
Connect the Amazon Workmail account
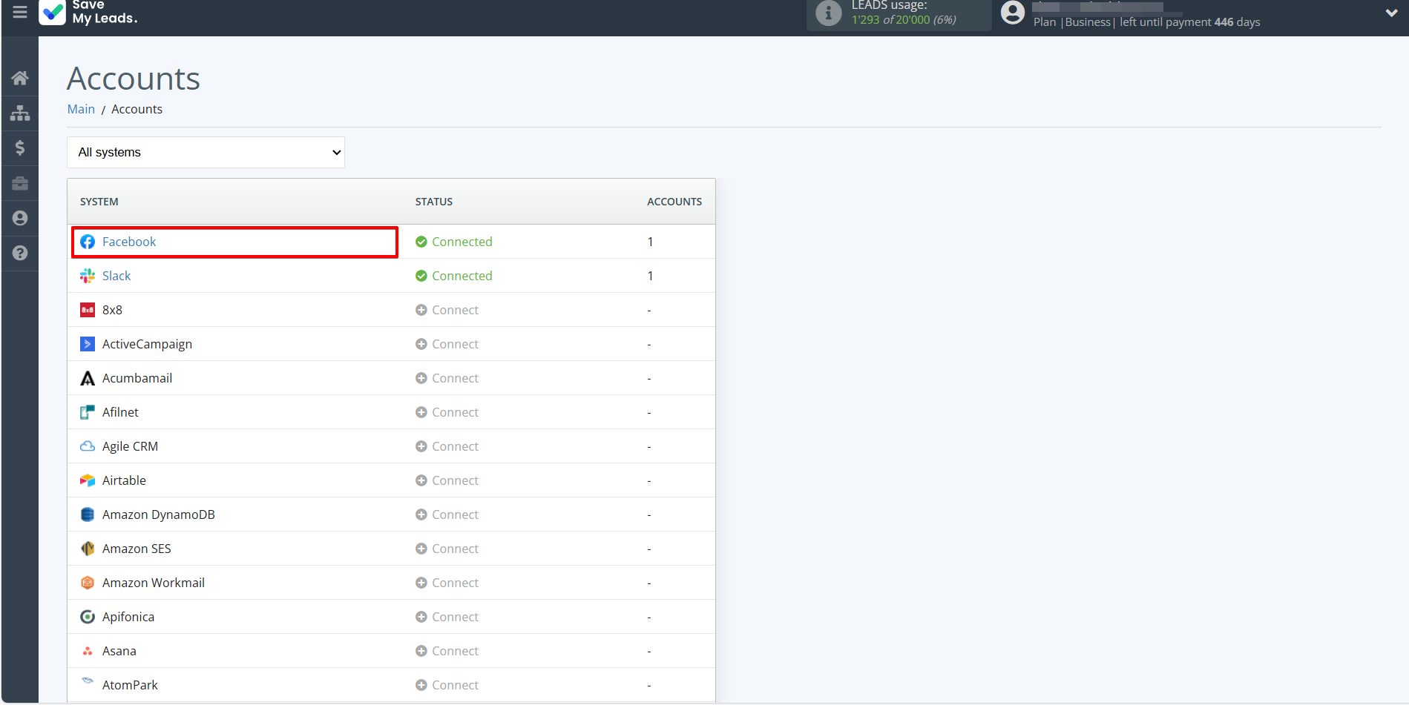pos(447,583)
